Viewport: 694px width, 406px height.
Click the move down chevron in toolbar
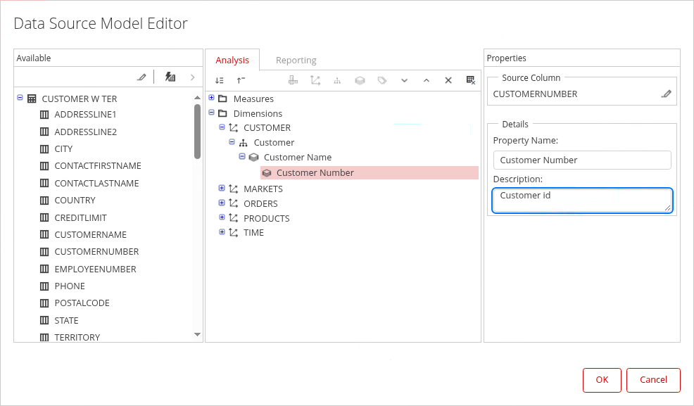click(x=404, y=80)
